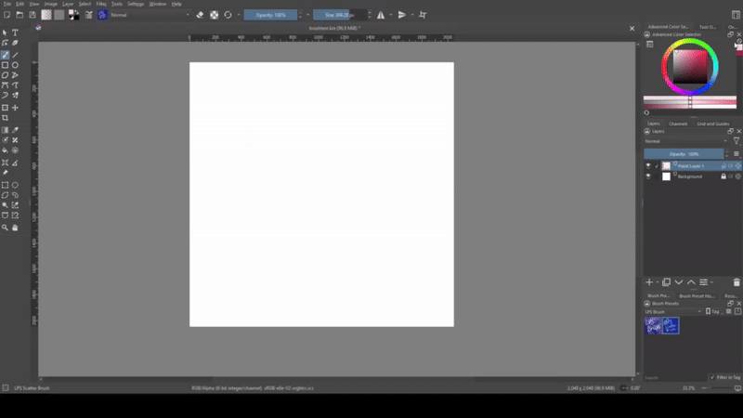The width and height of the screenshot is (743, 418).
Task: Duplicate the current layer
Action: tap(666, 281)
